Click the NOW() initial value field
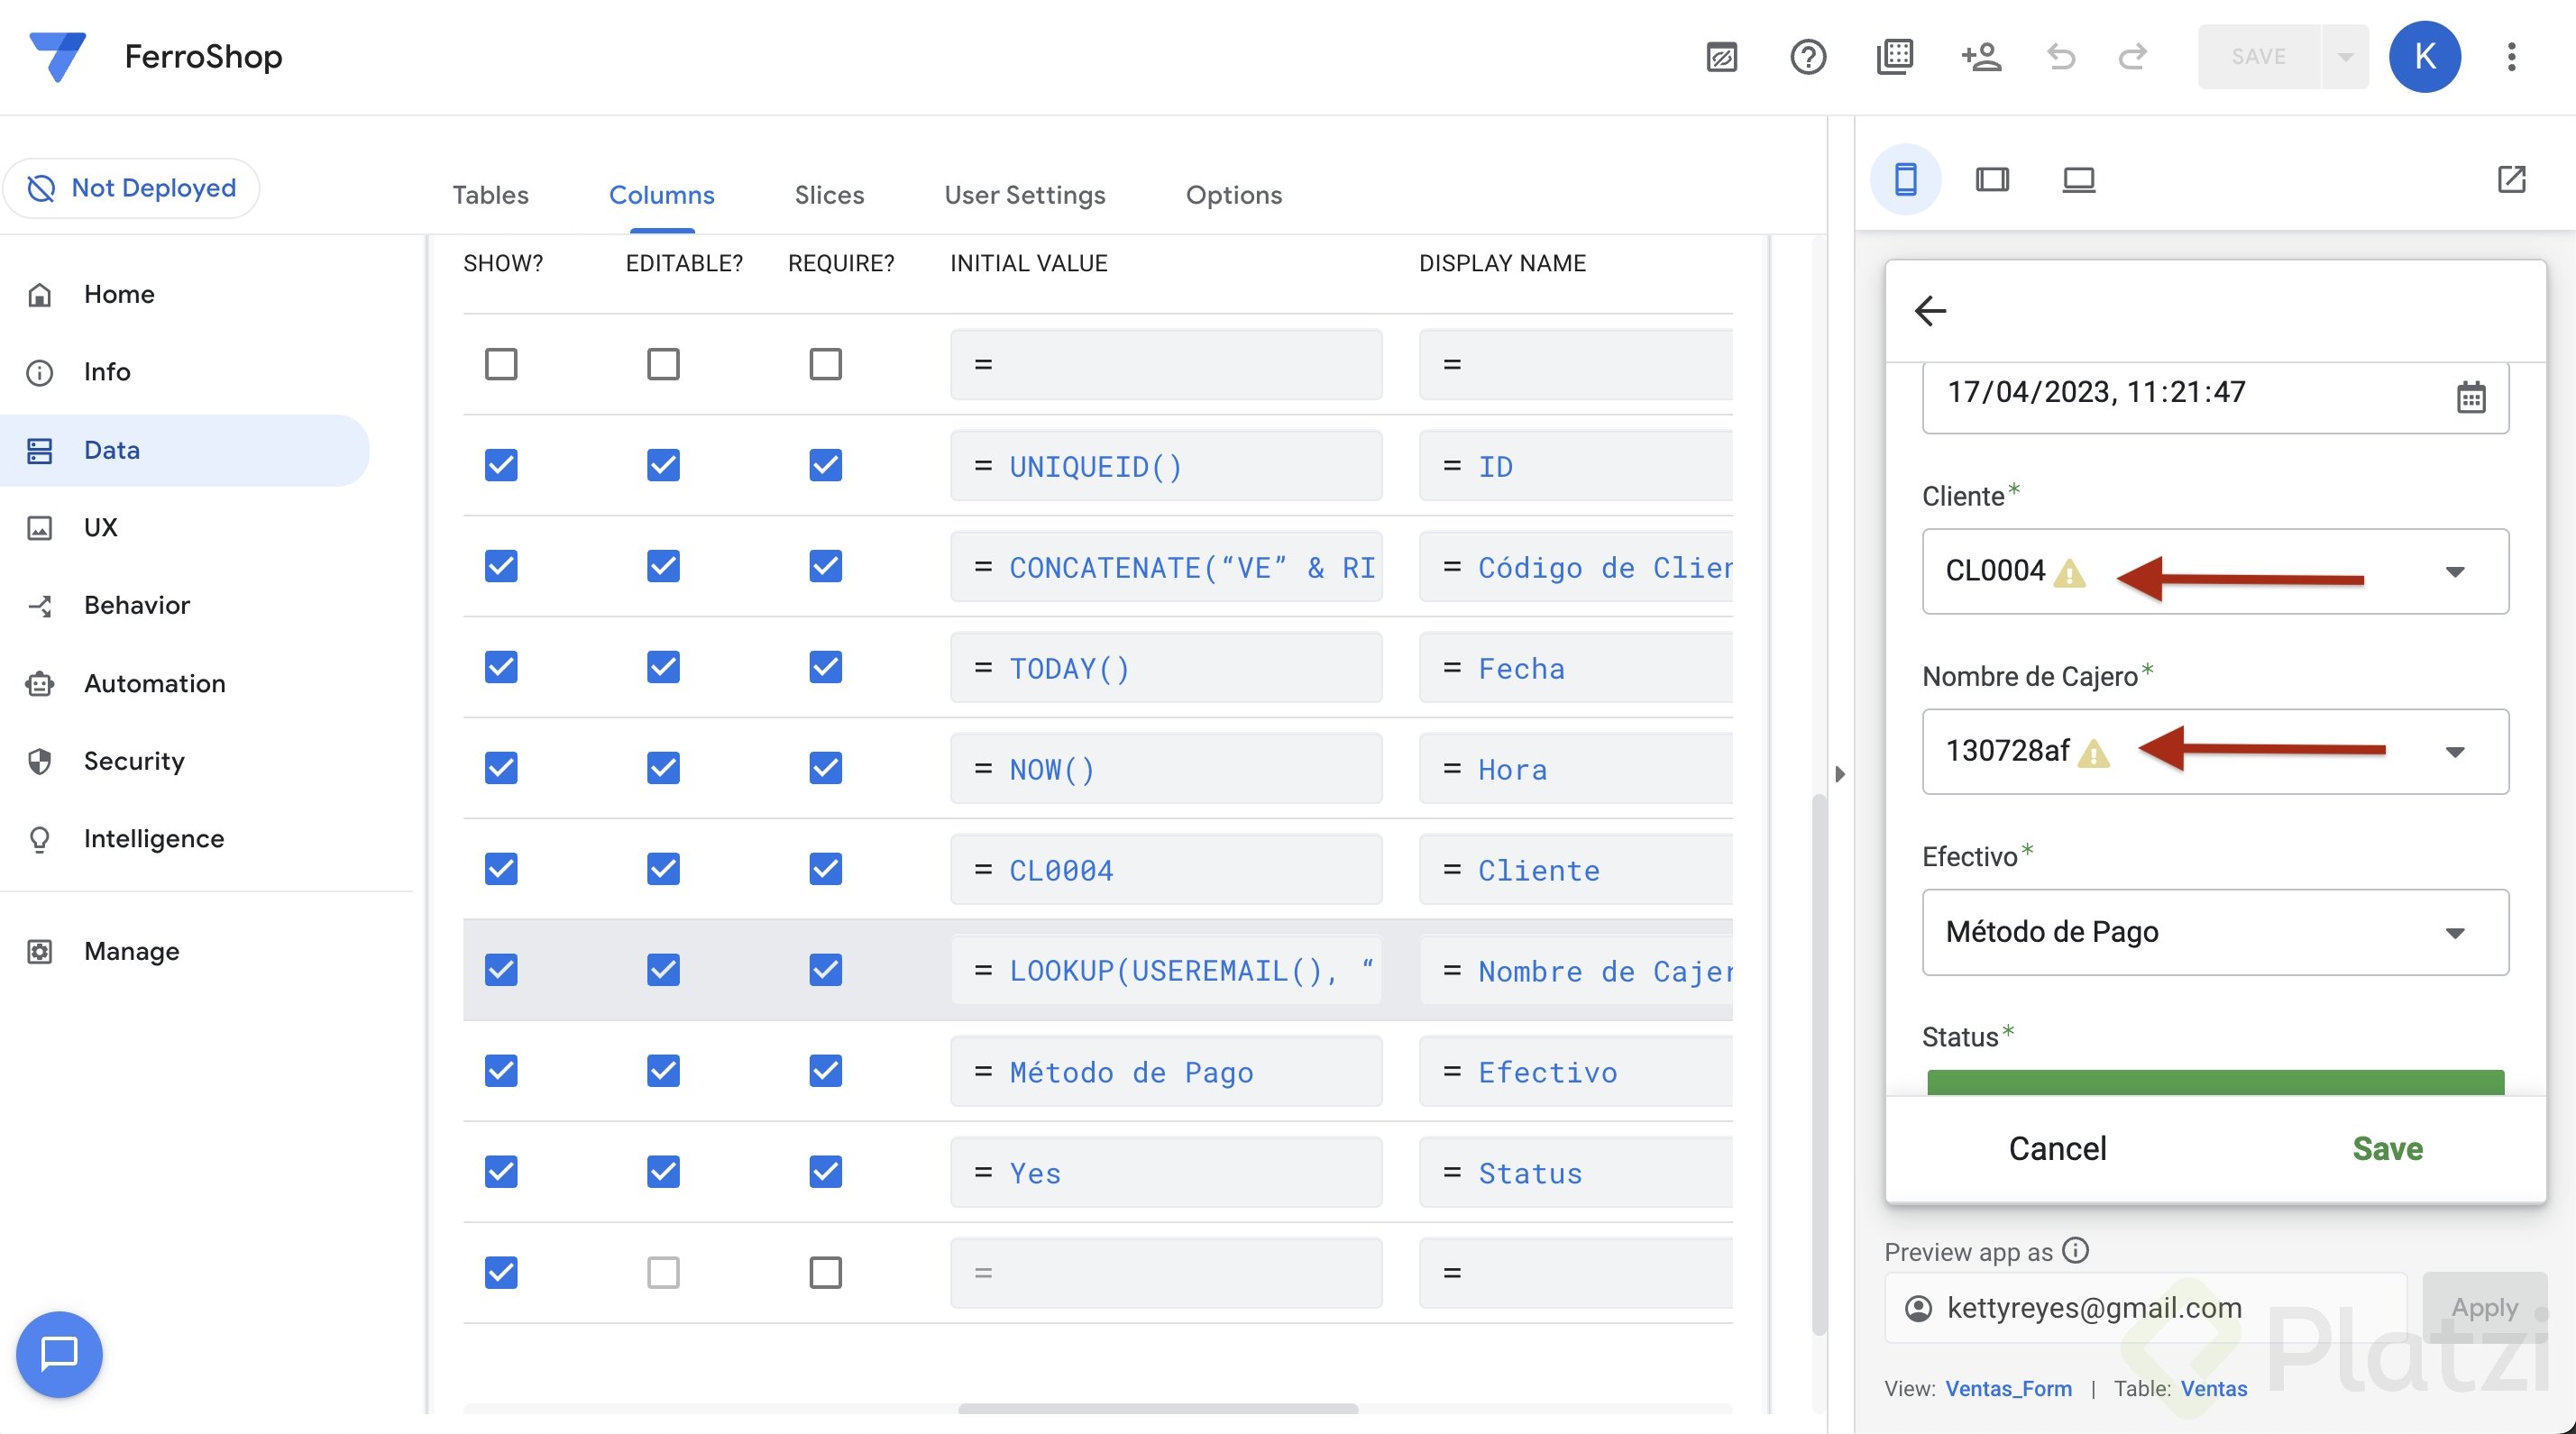The width and height of the screenshot is (2576, 1434). pyautogui.click(x=1165, y=770)
